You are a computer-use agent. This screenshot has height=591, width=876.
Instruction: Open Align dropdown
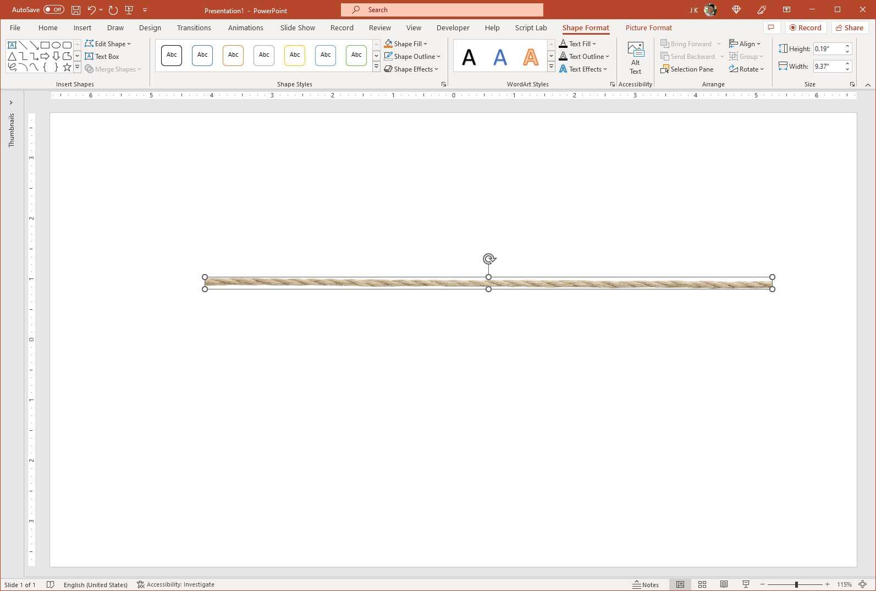[745, 44]
